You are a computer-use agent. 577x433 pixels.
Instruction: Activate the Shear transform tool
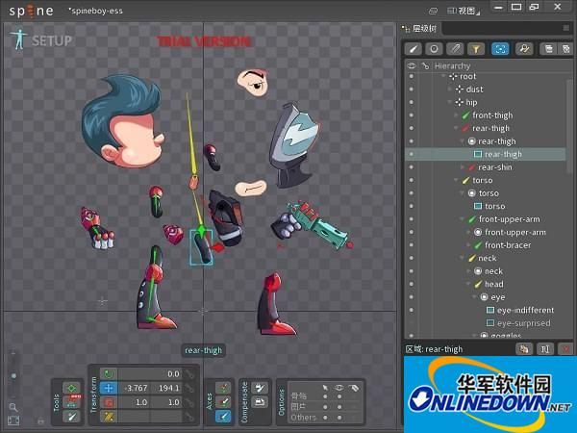109,417
